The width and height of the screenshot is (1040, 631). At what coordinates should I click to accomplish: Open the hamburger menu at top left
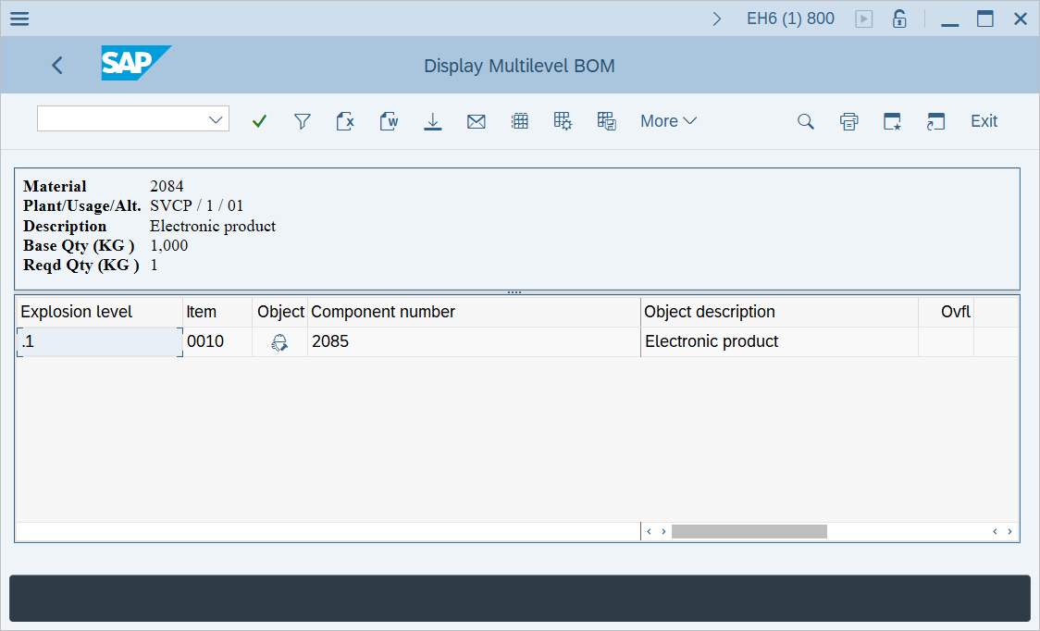19,18
